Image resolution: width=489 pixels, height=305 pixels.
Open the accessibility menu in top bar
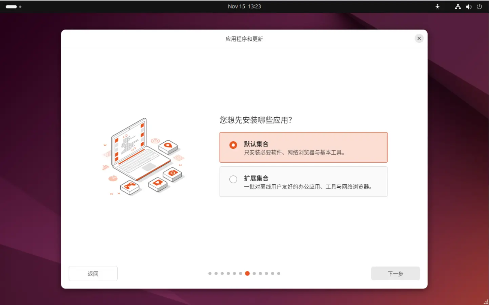pyautogui.click(x=437, y=7)
